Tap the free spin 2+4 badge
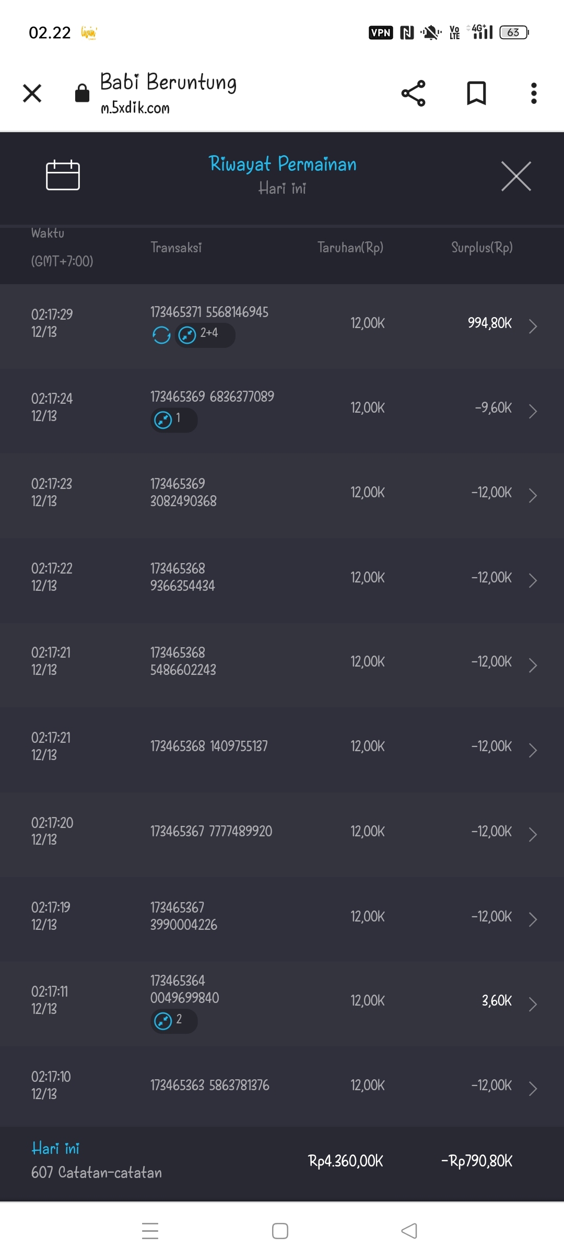 [205, 335]
